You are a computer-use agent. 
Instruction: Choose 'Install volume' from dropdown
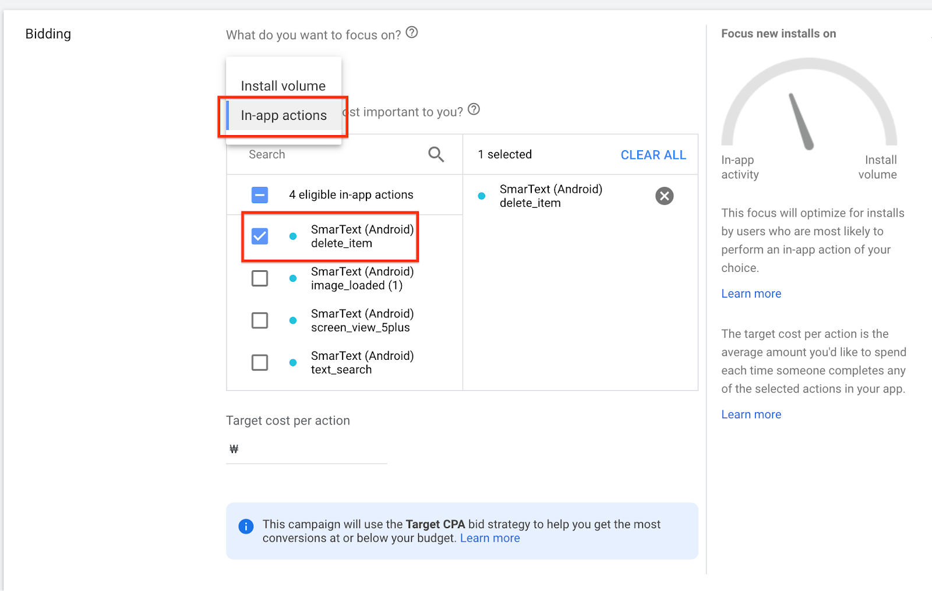coord(283,86)
